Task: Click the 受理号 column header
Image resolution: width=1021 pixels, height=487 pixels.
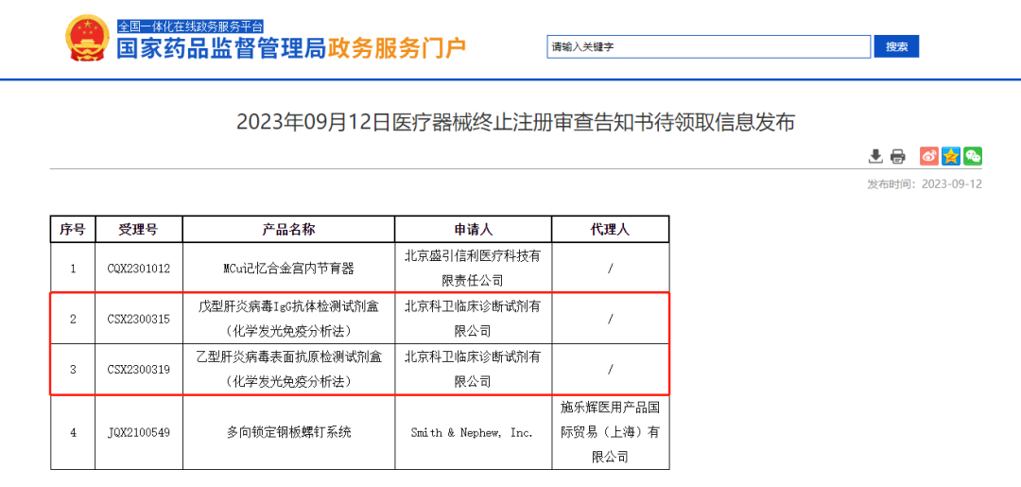Action: tap(139, 229)
